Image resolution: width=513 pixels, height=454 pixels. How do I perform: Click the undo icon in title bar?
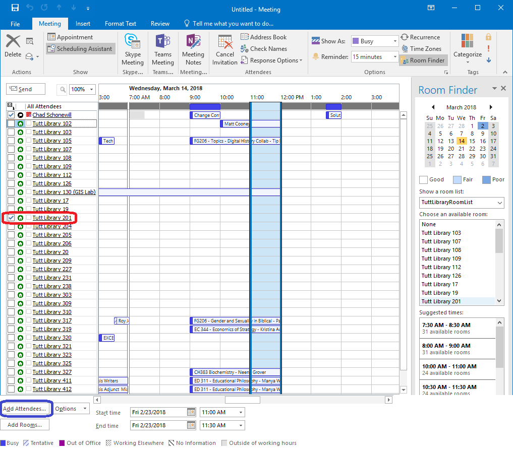[30, 8]
